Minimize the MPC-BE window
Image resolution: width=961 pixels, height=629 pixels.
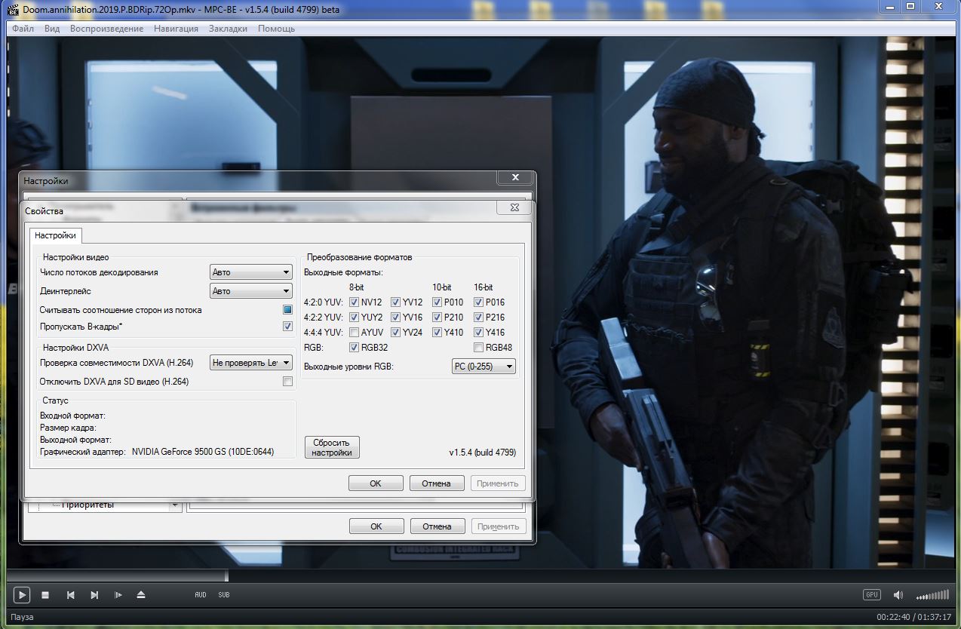pos(890,6)
